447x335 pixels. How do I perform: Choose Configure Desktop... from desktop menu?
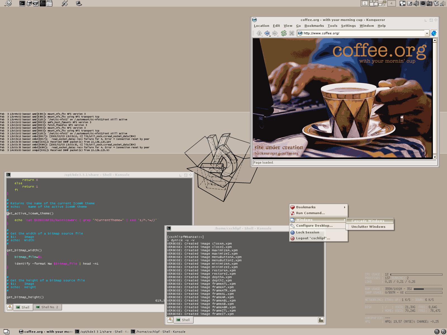pyautogui.click(x=318, y=226)
